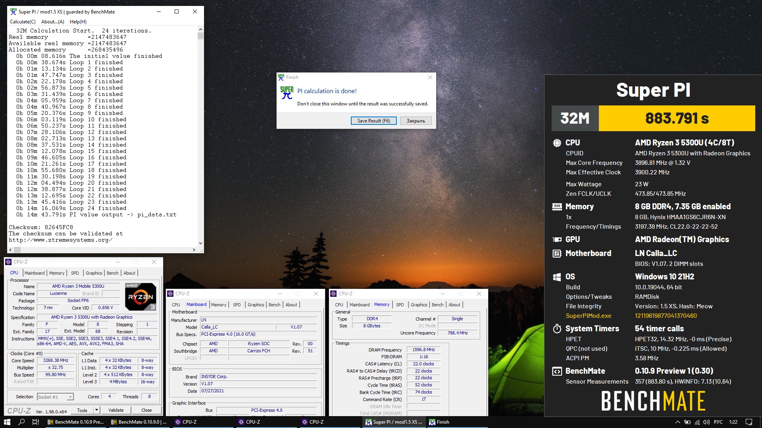Click Motherboard icon in BenchMate panel

(x=557, y=253)
